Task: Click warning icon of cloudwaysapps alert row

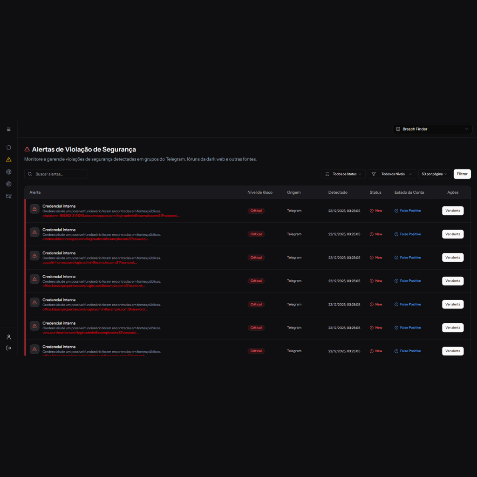Action: click(34, 209)
